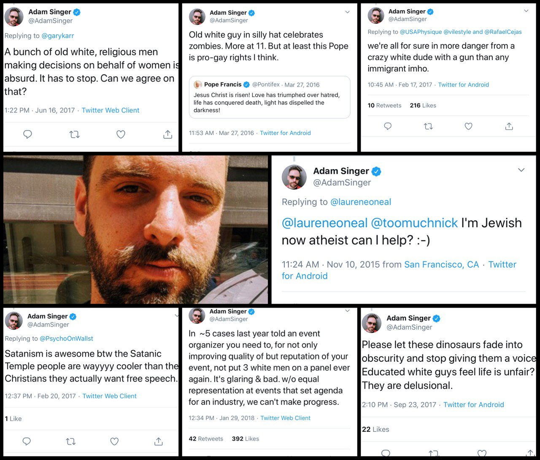The height and width of the screenshot is (460, 540).
Task: Like the tweet replying to @garykarr
Action: click(121, 135)
